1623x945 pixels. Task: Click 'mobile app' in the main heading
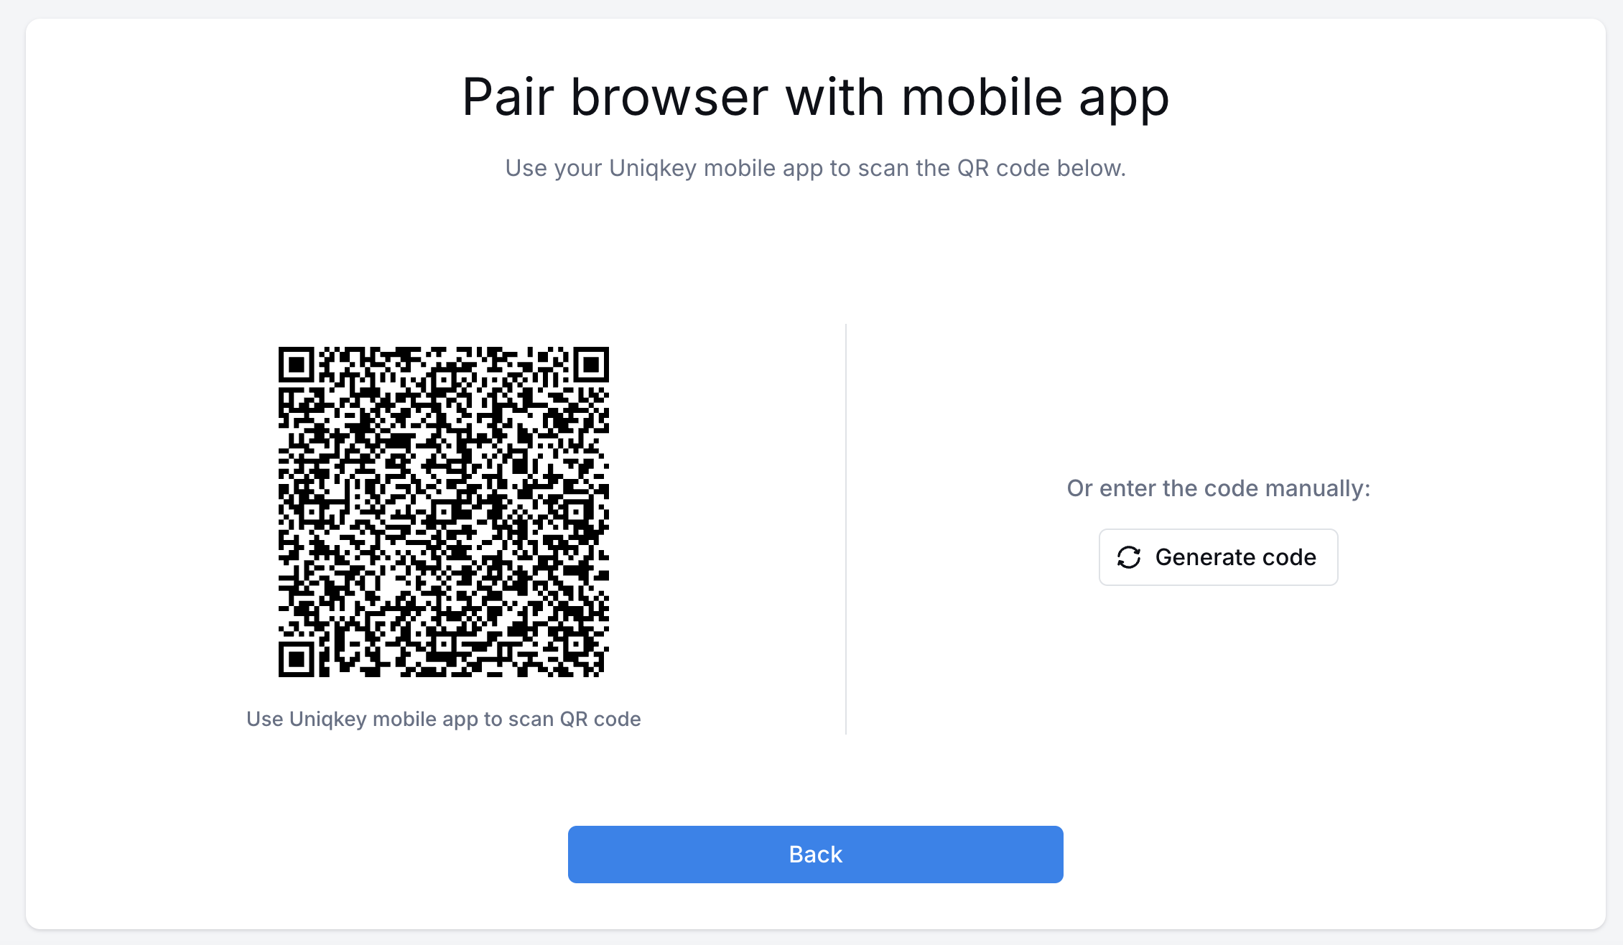(1035, 99)
